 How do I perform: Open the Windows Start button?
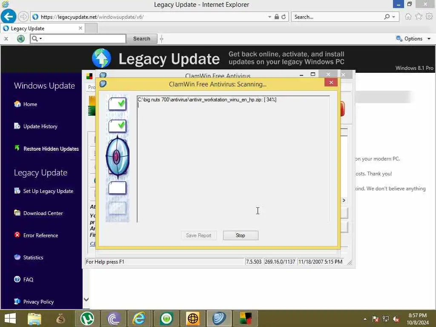click(10, 318)
